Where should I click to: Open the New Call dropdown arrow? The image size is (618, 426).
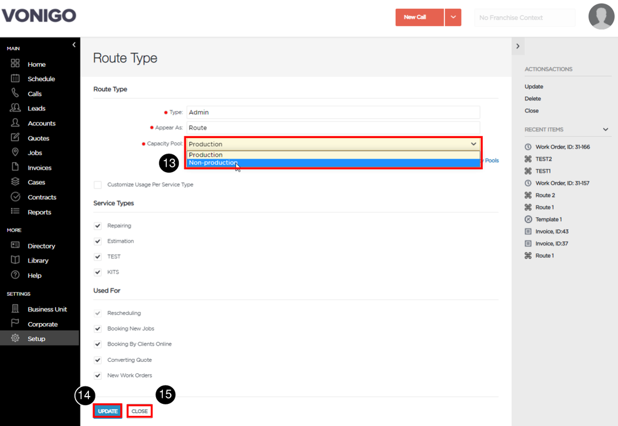(453, 17)
